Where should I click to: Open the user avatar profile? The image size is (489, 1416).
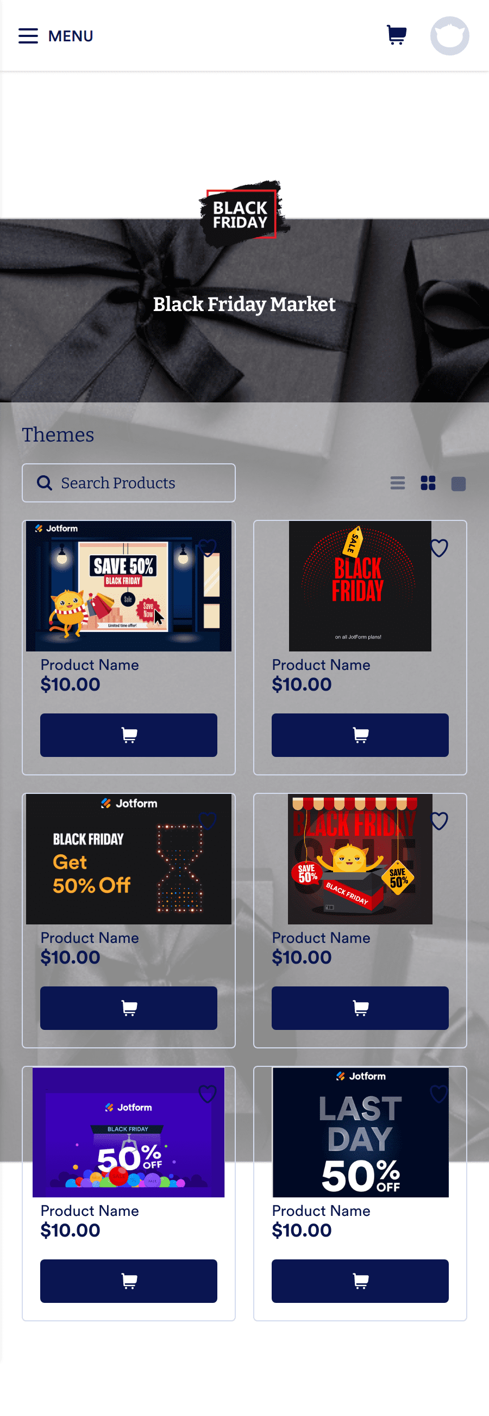[449, 36]
